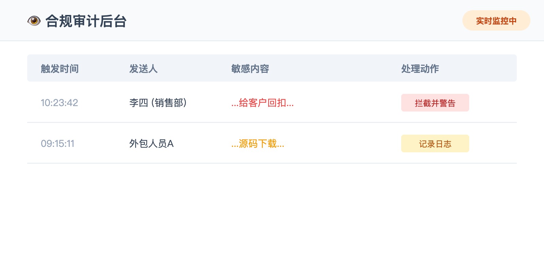The height and width of the screenshot is (272, 544).
Task: Click the 合规审计后台 page title
Action: (x=86, y=21)
